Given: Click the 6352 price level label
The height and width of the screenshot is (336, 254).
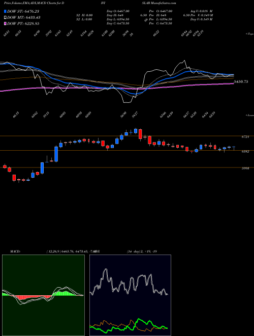Looking at the screenshot, I should tap(245, 152).
